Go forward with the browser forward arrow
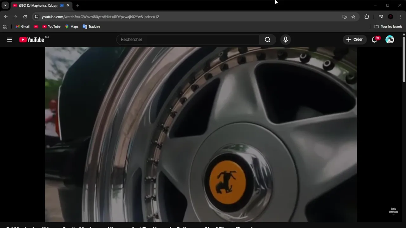Image resolution: width=406 pixels, height=228 pixels. click(x=15, y=17)
